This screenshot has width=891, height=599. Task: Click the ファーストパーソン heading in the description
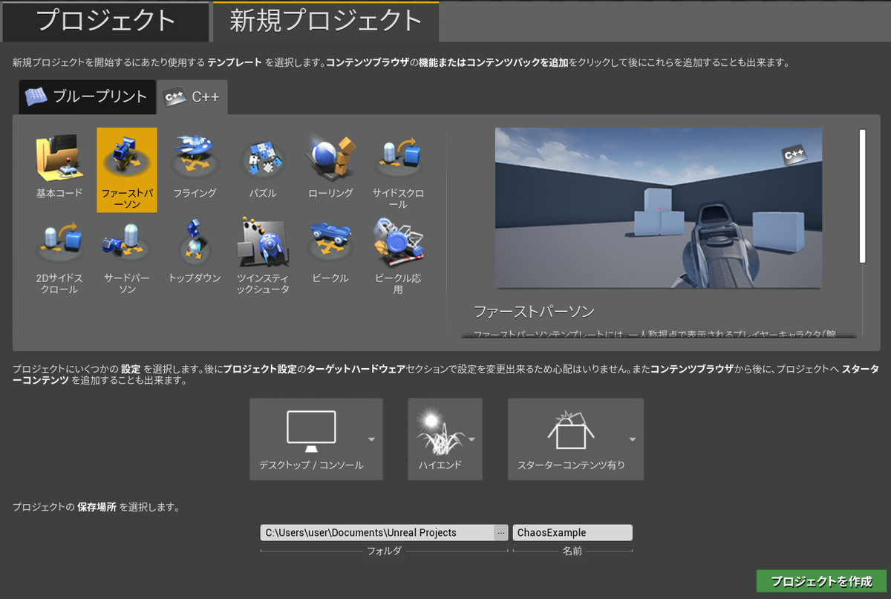[x=534, y=311]
